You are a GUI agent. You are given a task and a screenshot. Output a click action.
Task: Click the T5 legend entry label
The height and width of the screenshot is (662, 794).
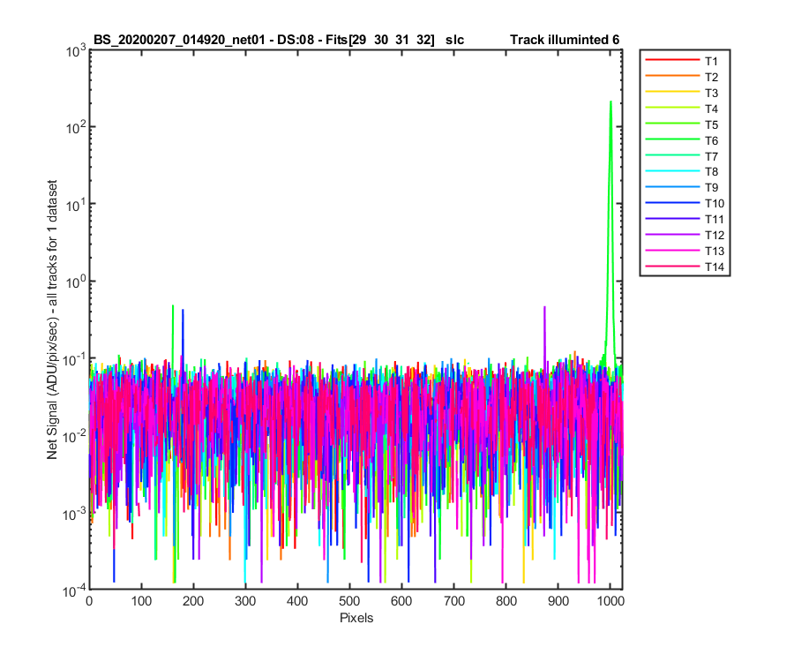click(x=711, y=124)
